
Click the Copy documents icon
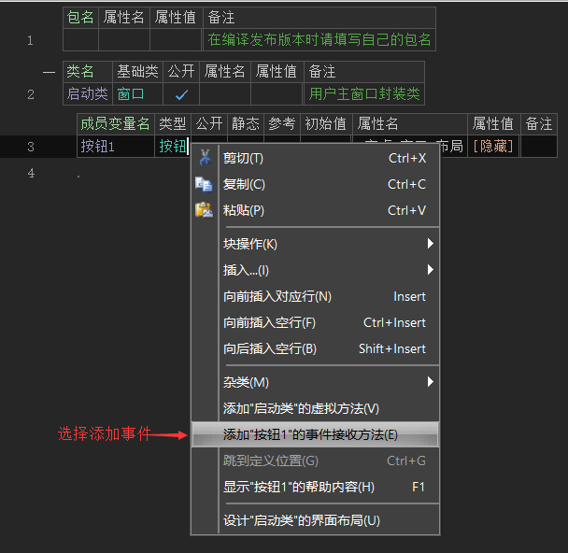pos(204,184)
